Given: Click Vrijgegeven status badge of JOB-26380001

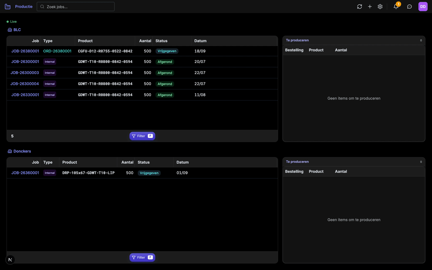Looking at the screenshot, I should click(167, 51).
